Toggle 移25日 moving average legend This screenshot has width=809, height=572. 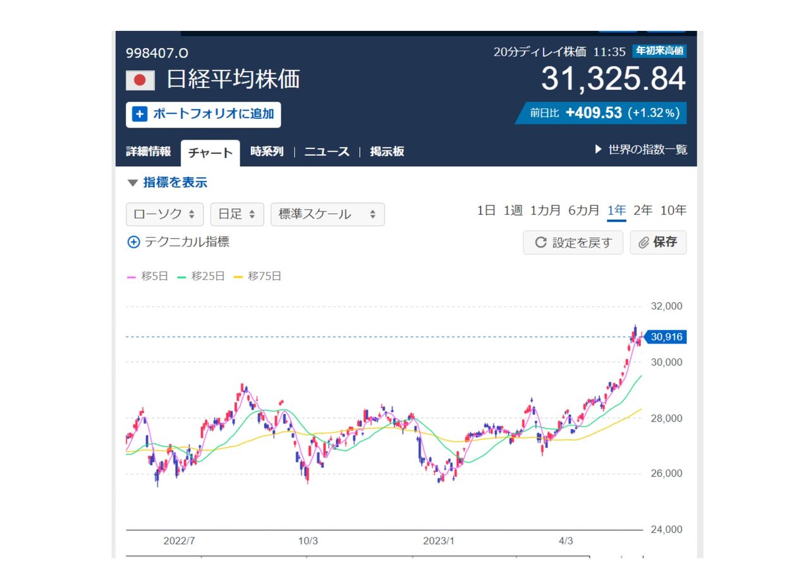click(201, 276)
